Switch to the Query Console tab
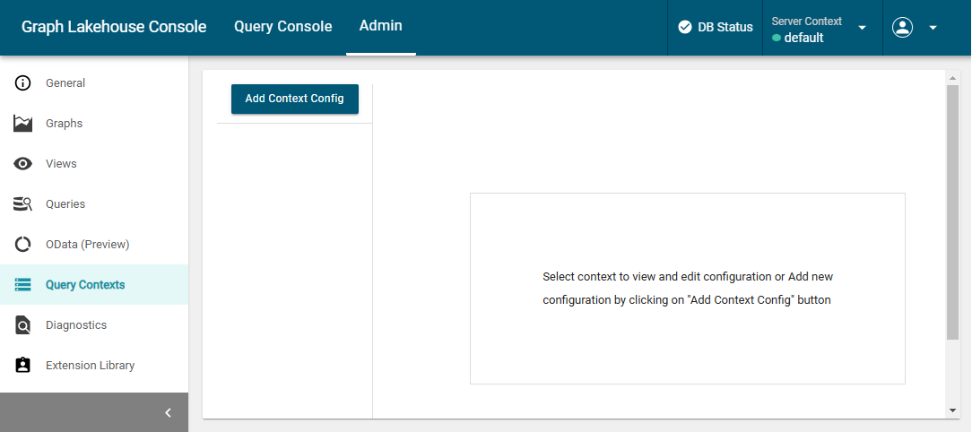972x432 pixels. coord(282,27)
